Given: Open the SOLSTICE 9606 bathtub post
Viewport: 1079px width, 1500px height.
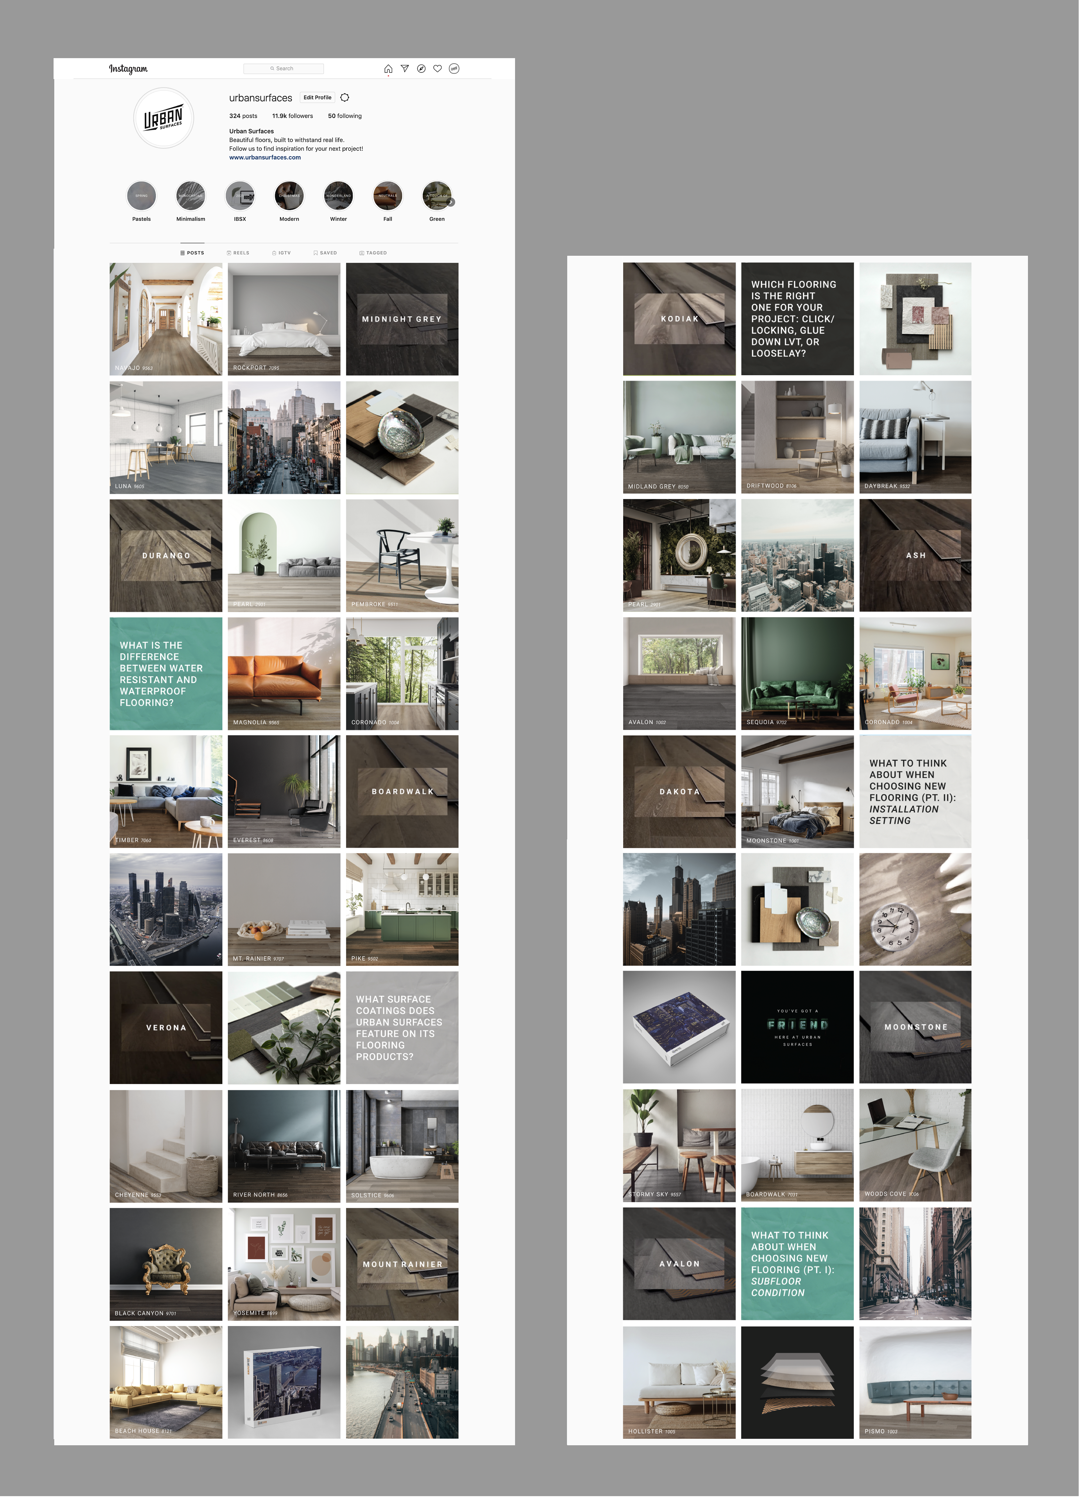Looking at the screenshot, I should pos(402,1146).
